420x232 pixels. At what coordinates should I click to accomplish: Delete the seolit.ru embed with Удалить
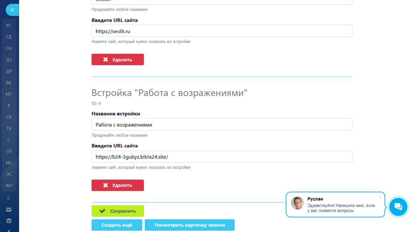coord(118,59)
